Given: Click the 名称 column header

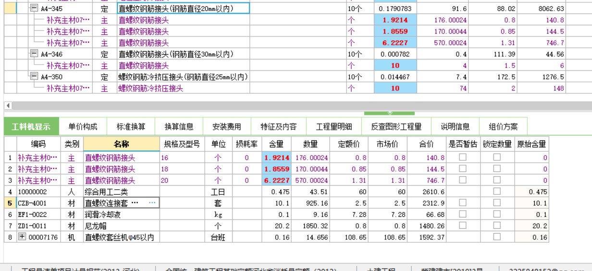Looking at the screenshot, I should tap(122, 144).
